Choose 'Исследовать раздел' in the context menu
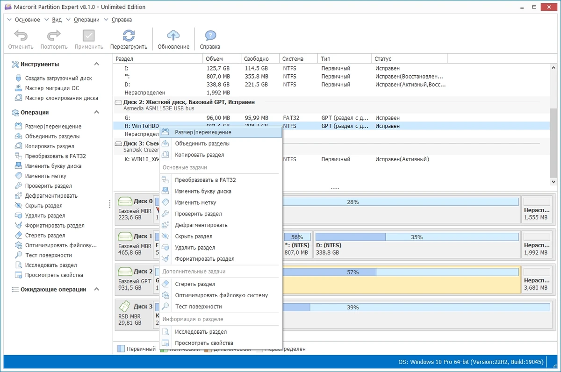Screen dimensions: 561x372 click(x=221, y=331)
